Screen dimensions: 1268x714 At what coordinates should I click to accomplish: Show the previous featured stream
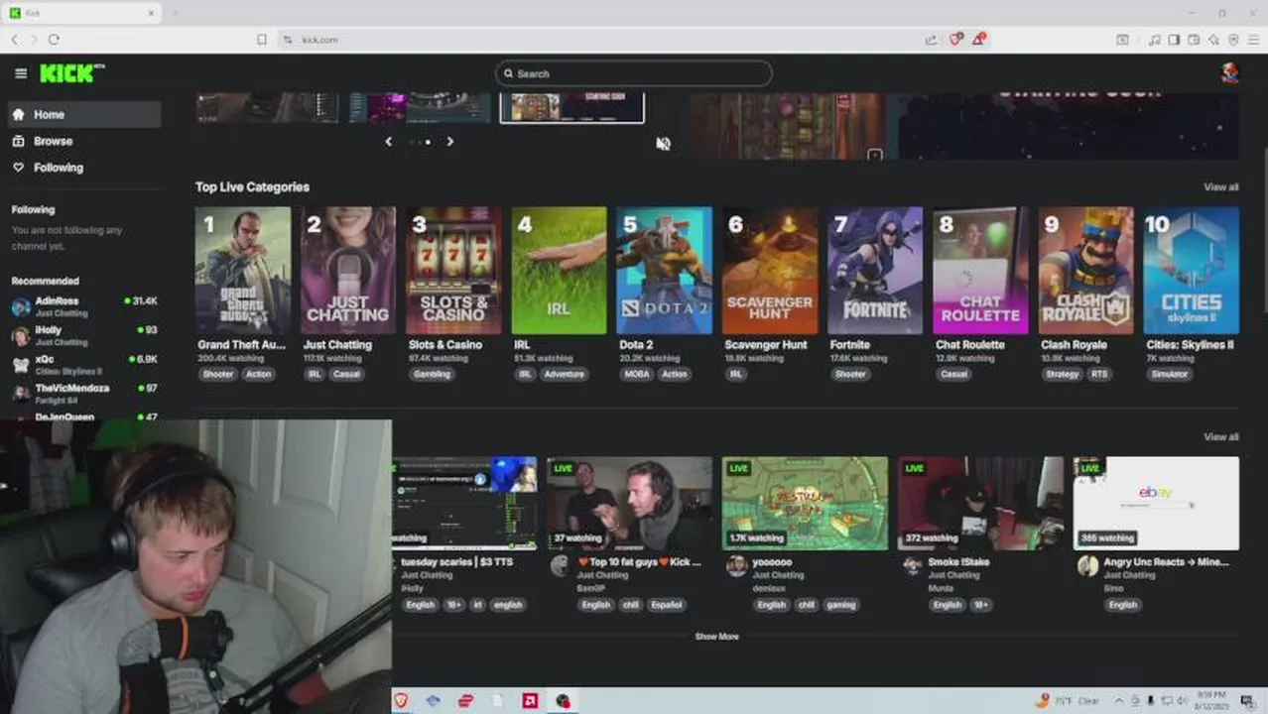point(388,142)
